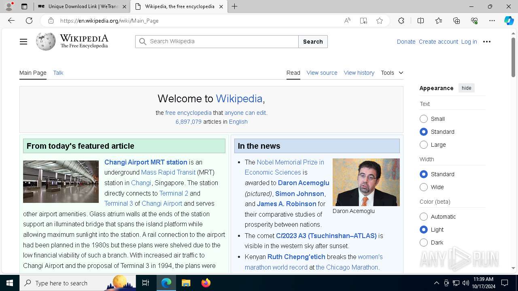The width and height of the screenshot is (518, 291).
Task: Launch Firefox from taskbar
Action: [206, 283]
